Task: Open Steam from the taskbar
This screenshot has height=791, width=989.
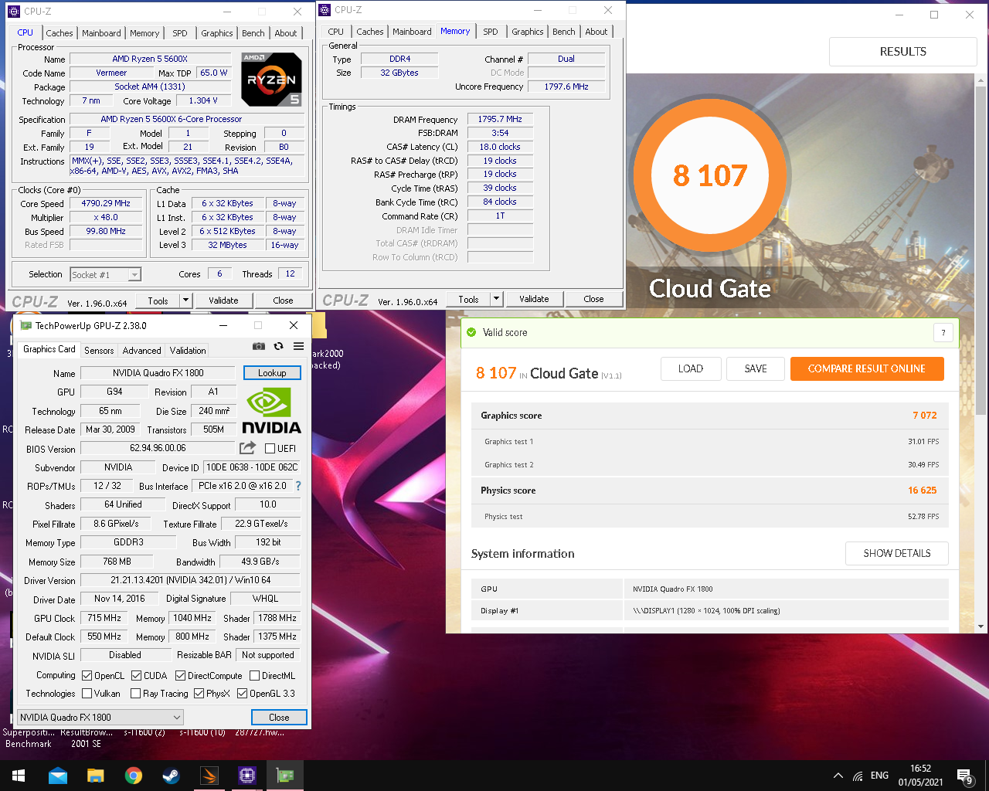Action: pyautogui.click(x=171, y=776)
